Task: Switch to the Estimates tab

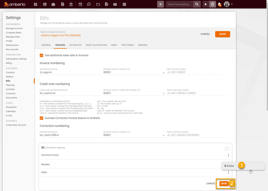Action: click(x=75, y=45)
